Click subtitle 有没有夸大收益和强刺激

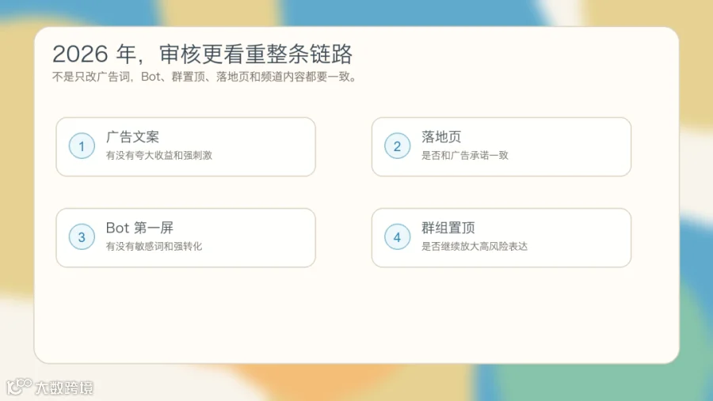(x=159, y=155)
